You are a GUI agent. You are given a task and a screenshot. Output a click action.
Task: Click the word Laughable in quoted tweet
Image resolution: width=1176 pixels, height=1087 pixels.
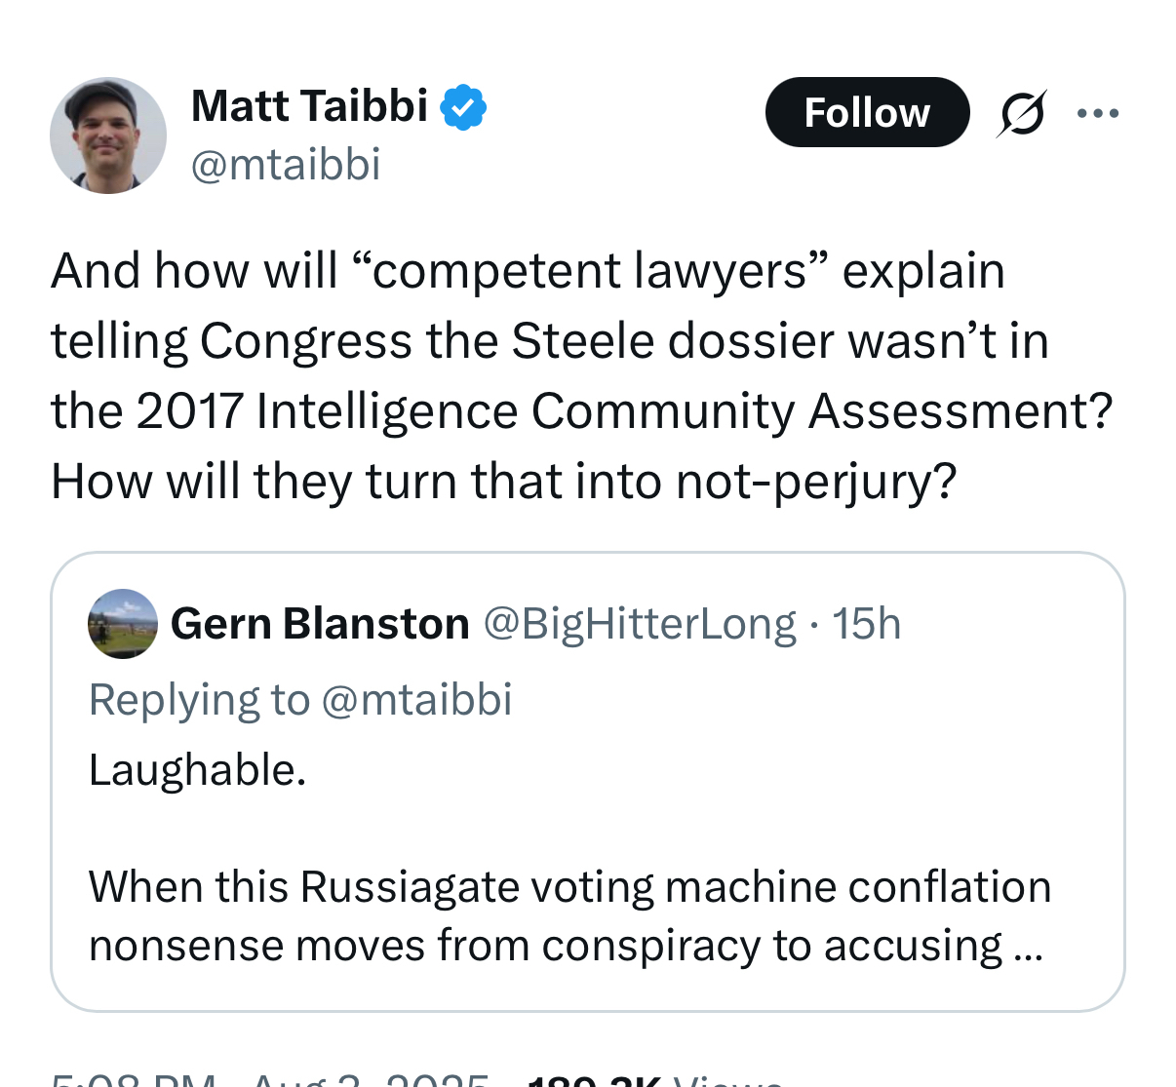pyautogui.click(x=198, y=770)
